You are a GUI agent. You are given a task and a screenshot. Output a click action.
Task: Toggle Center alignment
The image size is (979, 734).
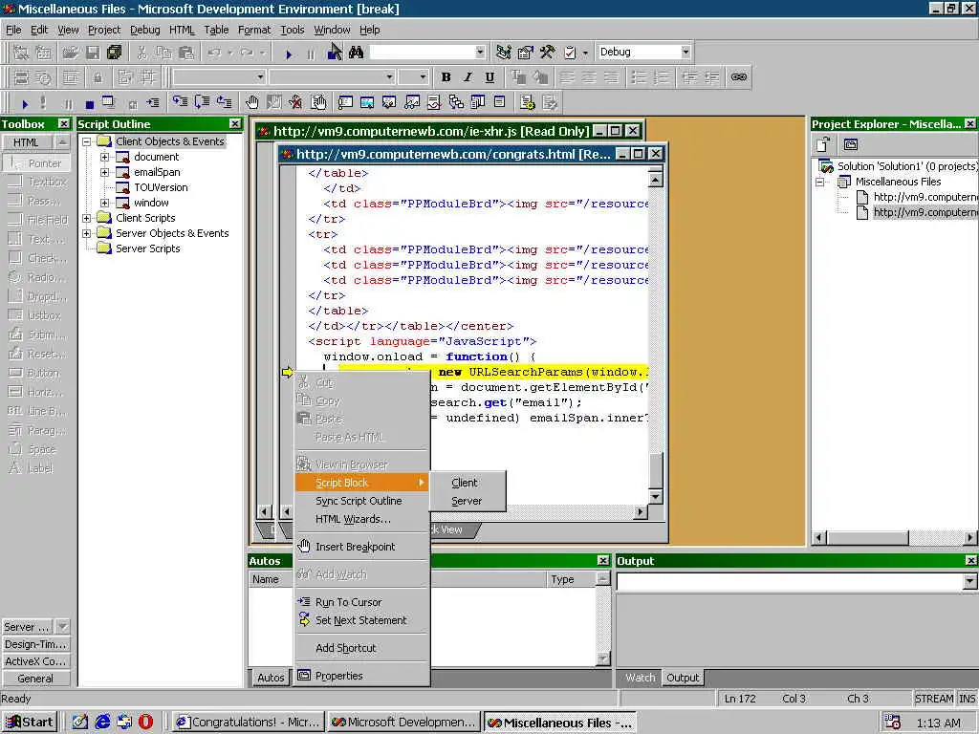pos(589,76)
